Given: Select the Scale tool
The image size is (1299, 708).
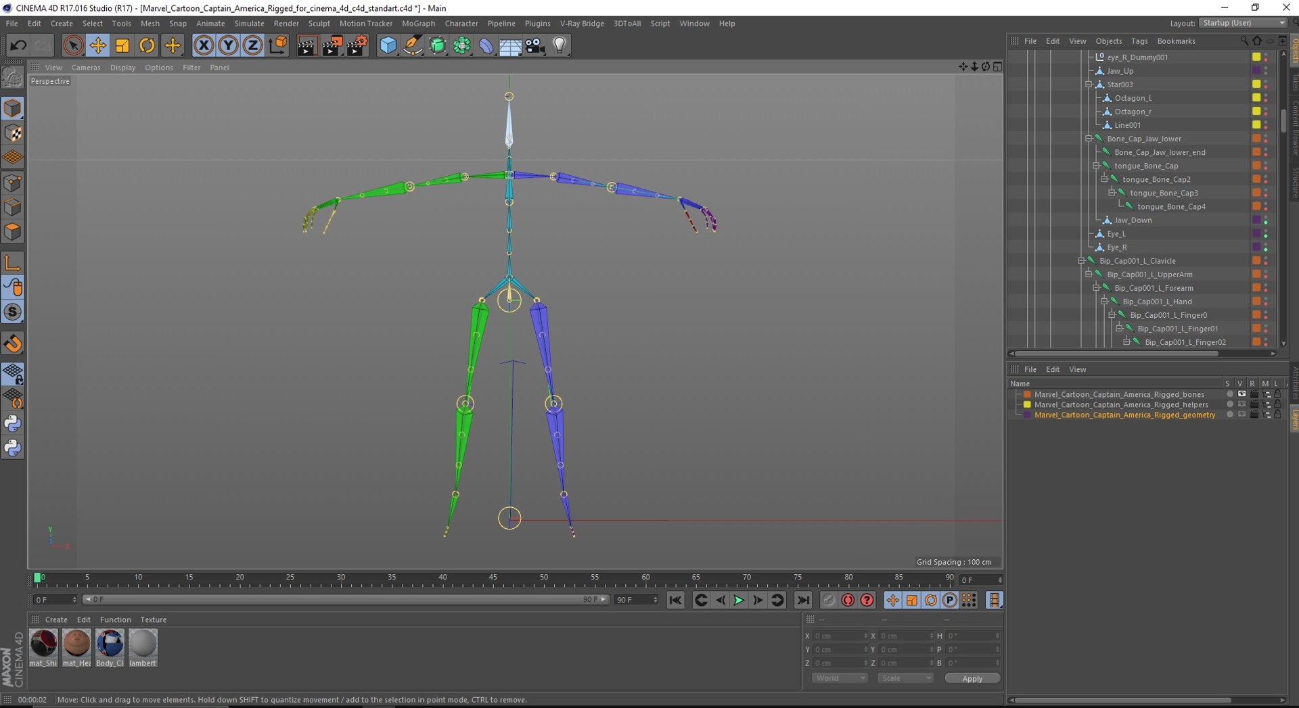Looking at the screenshot, I should tap(122, 45).
